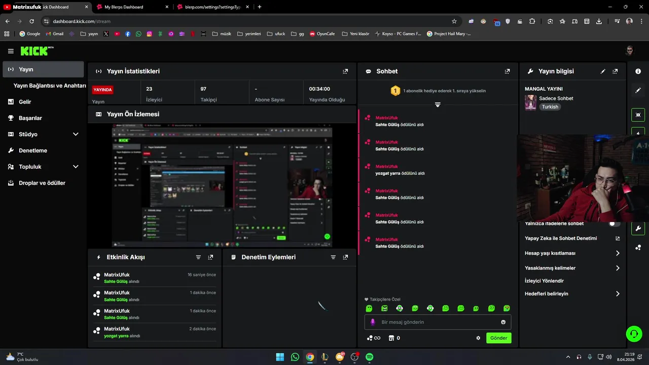Screen dimensions: 649x365
Task: Toggle Yalnızca ifadelerle sohbet switch
Action: pyautogui.click(x=615, y=224)
